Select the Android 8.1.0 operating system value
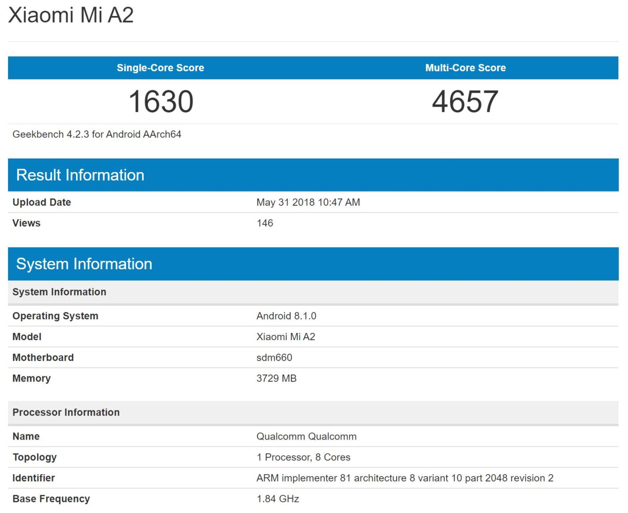 point(286,316)
